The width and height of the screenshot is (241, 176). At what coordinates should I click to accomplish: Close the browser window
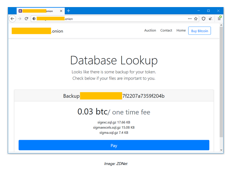[x=218, y=11]
